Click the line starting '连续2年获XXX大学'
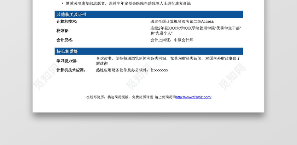The width and height of the screenshot is (297, 145). (x=196, y=28)
